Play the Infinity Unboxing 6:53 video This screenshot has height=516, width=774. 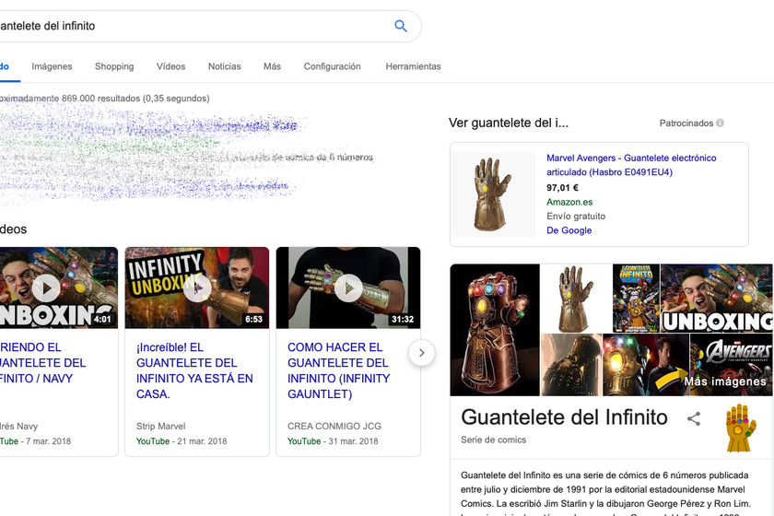(197, 287)
